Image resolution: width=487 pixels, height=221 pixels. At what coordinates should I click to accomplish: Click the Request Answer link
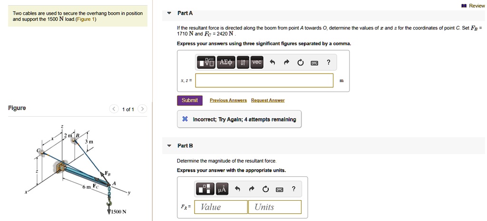tap(268, 100)
